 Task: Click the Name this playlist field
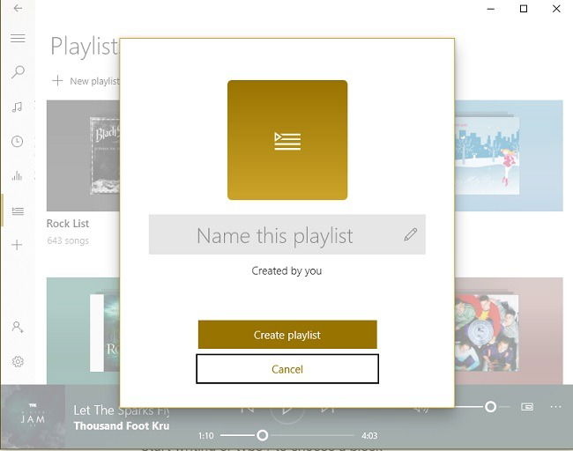(287, 234)
